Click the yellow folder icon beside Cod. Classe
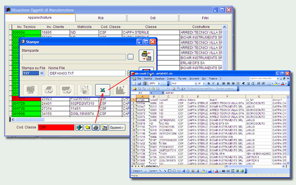This screenshot has width=296, height=185. [x=88, y=127]
